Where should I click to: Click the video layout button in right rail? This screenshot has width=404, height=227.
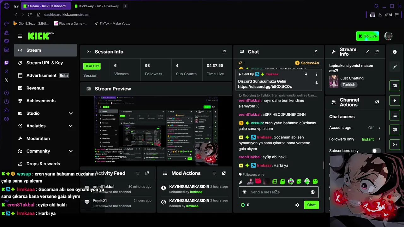click(x=395, y=86)
